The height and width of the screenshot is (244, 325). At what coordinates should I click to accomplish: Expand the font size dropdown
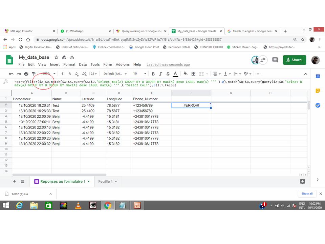[x=139, y=74]
